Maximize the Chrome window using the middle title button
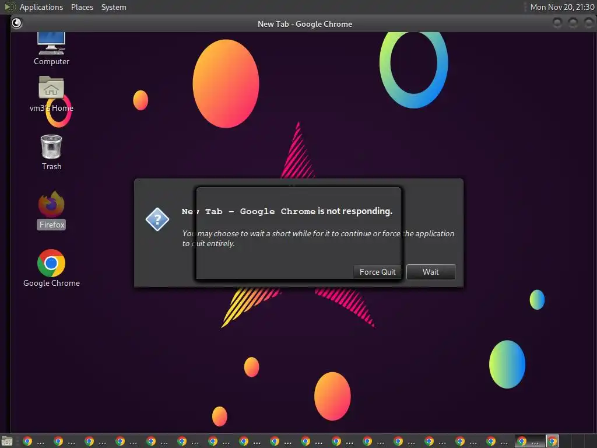 [573, 23]
